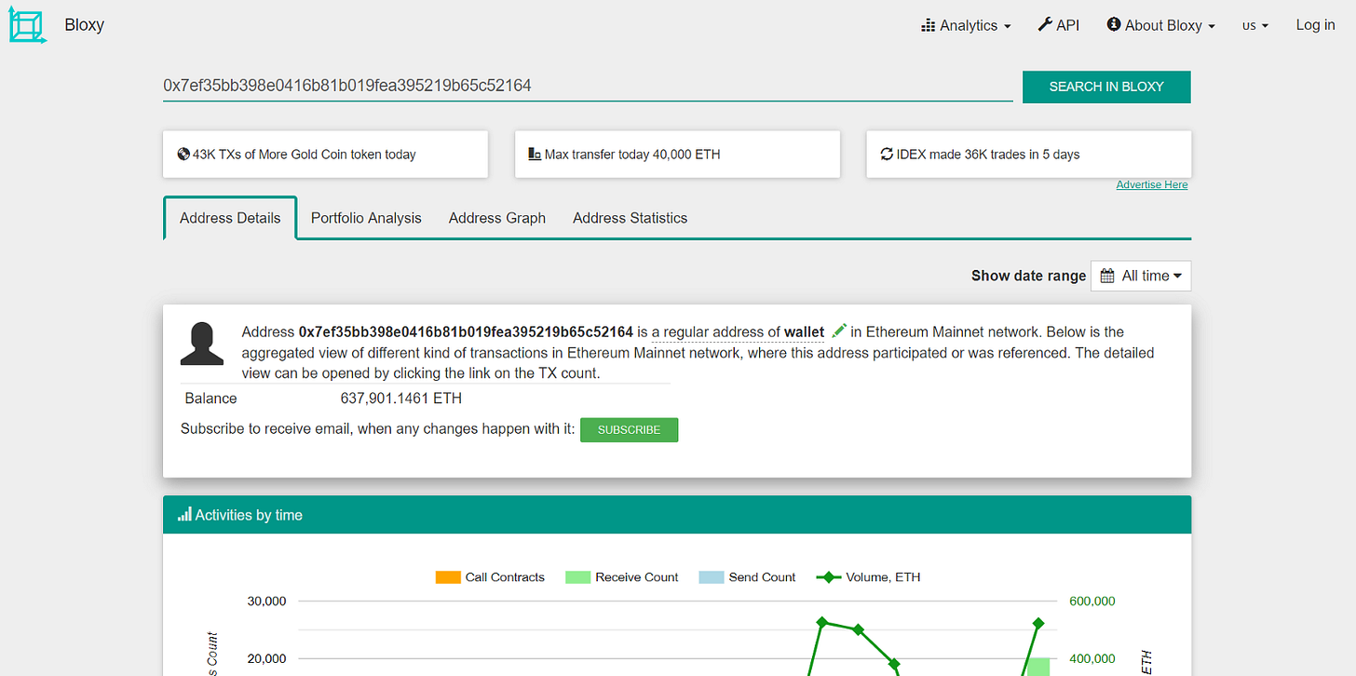This screenshot has width=1356, height=676.
Task: Click the 'Show date range' label
Action: 1028,276
